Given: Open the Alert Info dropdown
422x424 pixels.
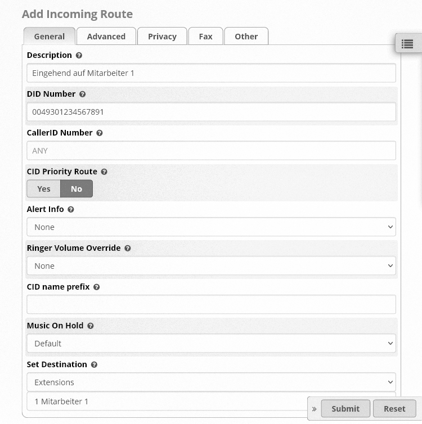Looking at the screenshot, I should tap(211, 227).
